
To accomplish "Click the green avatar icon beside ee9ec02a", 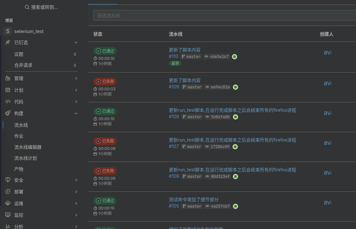I will pos(235,87).
